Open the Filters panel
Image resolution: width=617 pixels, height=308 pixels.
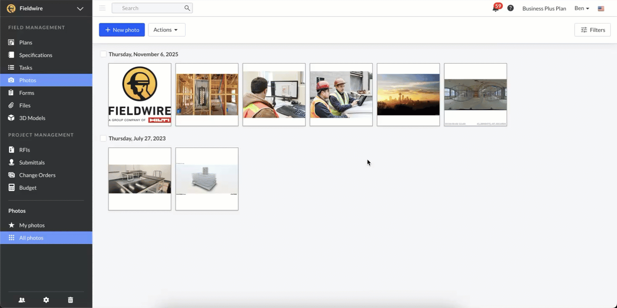tap(592, 30)
